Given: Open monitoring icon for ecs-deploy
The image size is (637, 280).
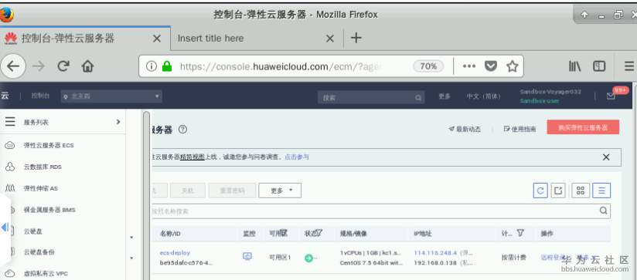Looking at the screenshot, I should (x=247, y=257).
